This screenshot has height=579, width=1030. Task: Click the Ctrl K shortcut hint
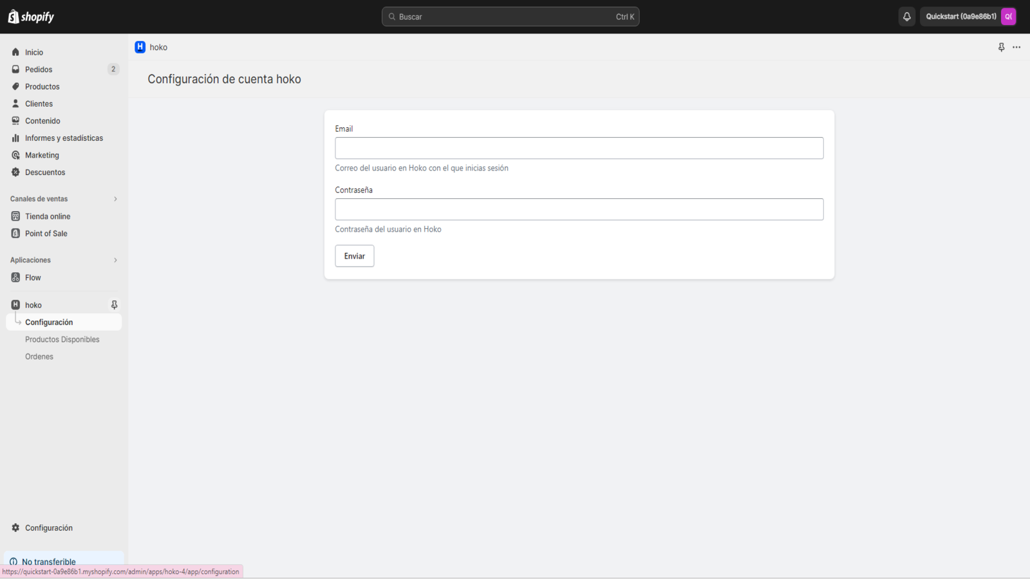click(x=625, y=17)
